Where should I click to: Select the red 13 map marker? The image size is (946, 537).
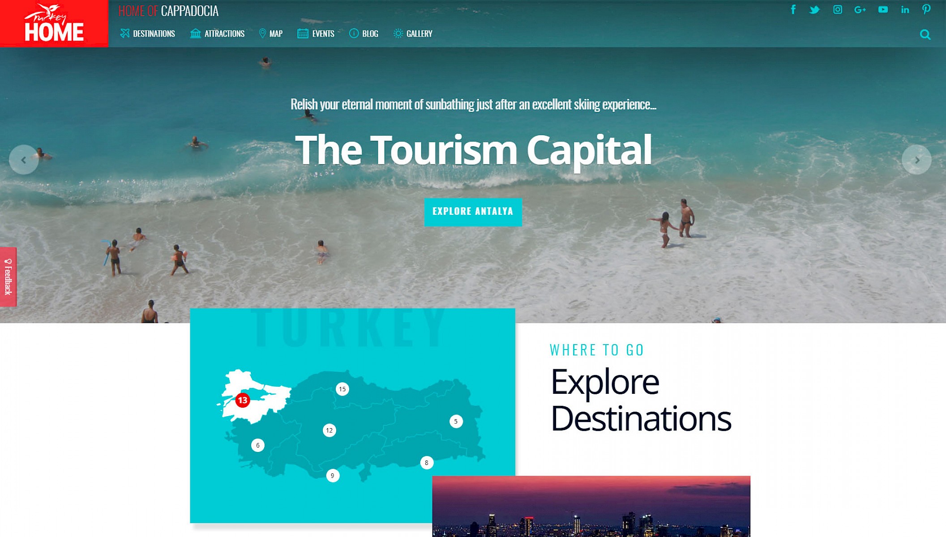point(243,400)
